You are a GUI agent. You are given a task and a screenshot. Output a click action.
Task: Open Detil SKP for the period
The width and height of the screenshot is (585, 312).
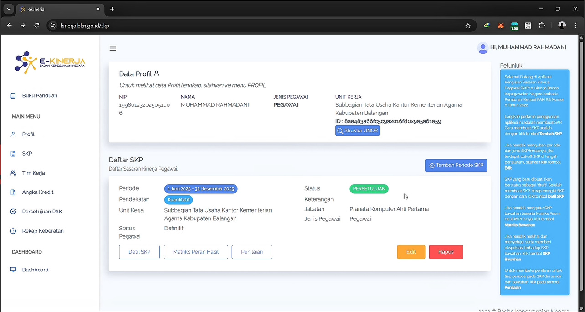(x=139, y=252)
